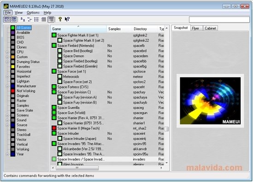Toggle the screenshot area toolbar icon
The width and height of the screenshot is (253, 182).
tap(14, 20)
